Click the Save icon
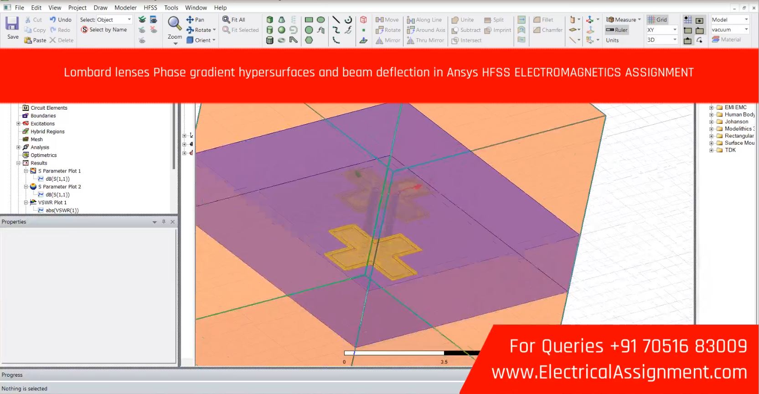The width and height of the screenshot is (759, 394). [12, 24]
